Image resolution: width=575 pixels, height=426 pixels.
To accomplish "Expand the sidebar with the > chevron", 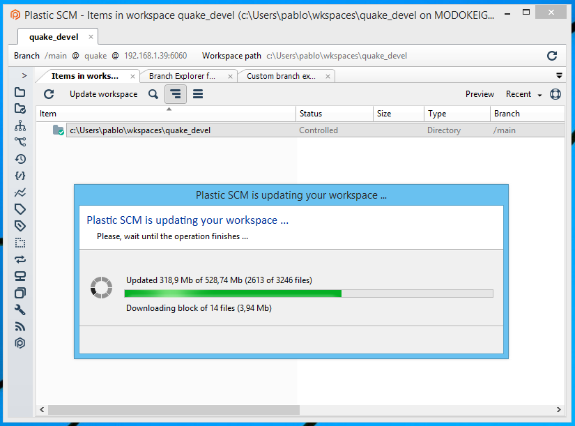I will coord(24,75).
